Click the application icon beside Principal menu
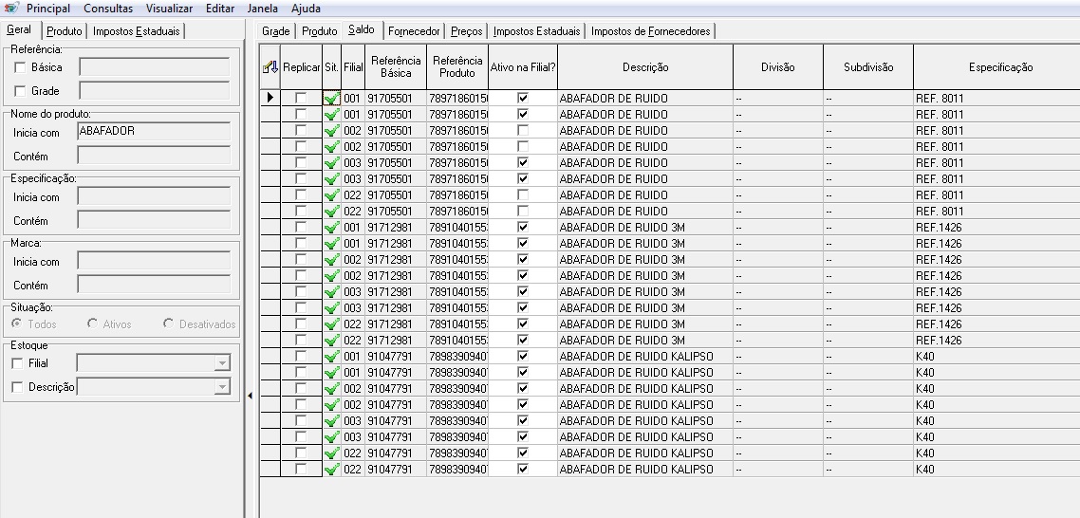 11,8
